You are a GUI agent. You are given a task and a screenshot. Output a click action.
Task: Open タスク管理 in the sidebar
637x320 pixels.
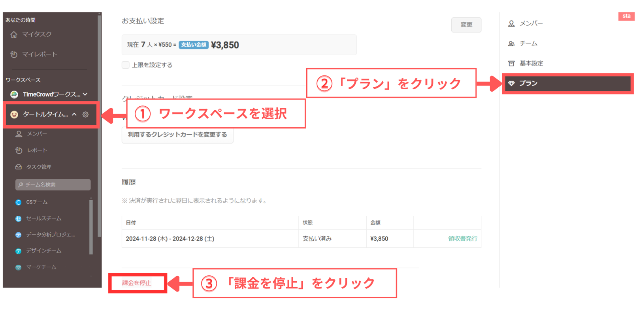[x=39, y=167]
